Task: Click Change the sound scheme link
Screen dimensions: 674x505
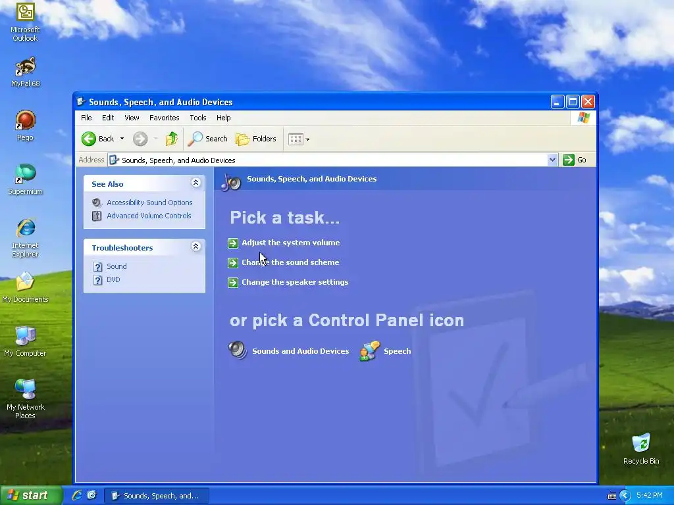Action: click(x=290, y=262)
